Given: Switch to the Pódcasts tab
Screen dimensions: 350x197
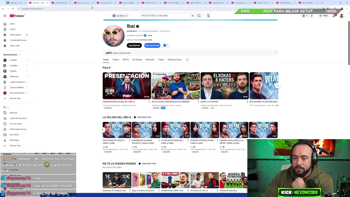Looking at the screenshot, I should pos(150,60).
